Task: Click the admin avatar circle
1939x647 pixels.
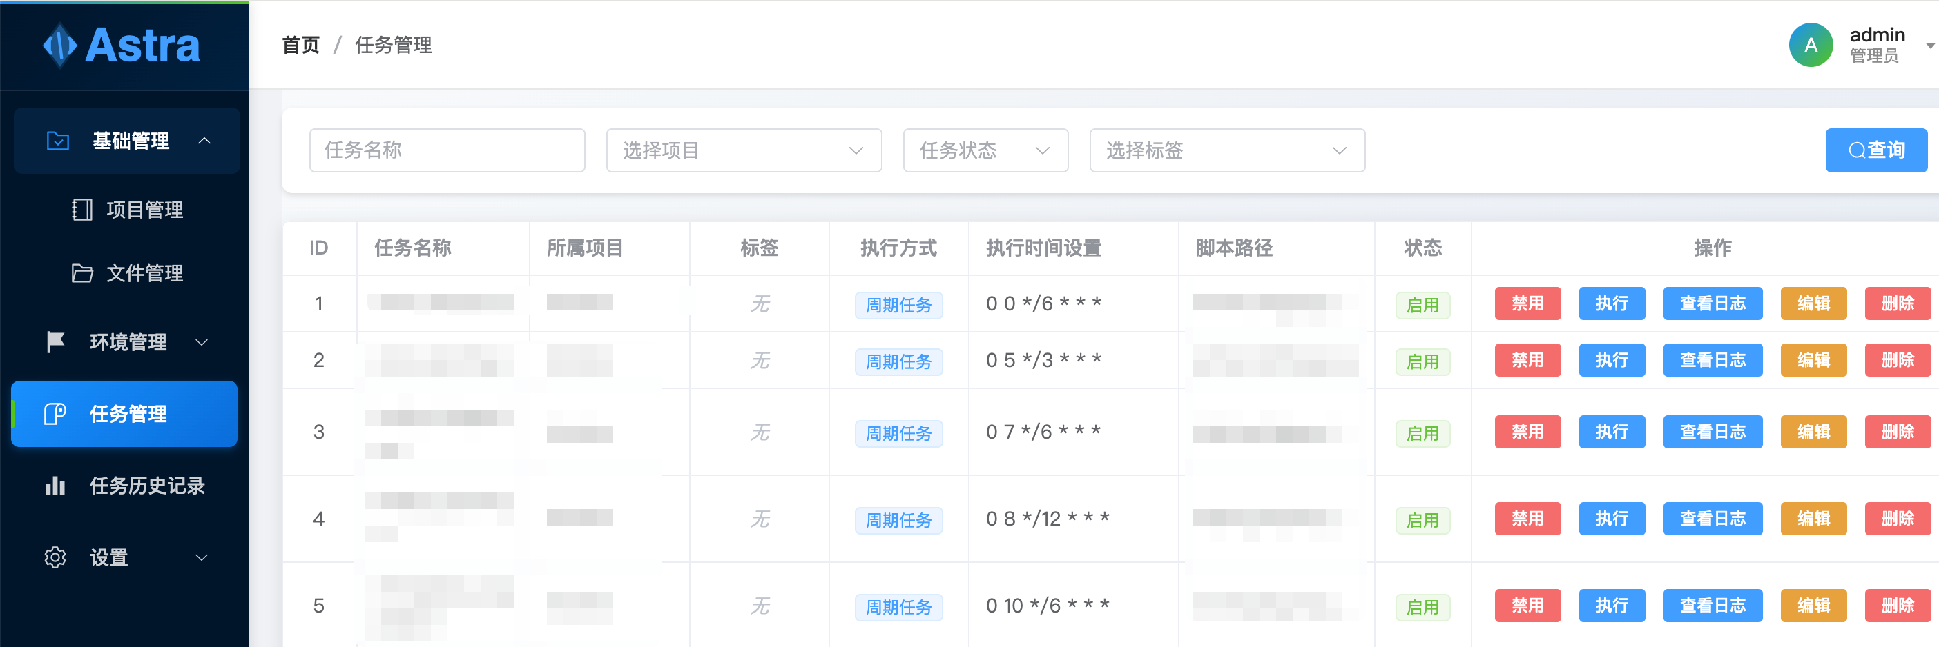Action: 1811,45
